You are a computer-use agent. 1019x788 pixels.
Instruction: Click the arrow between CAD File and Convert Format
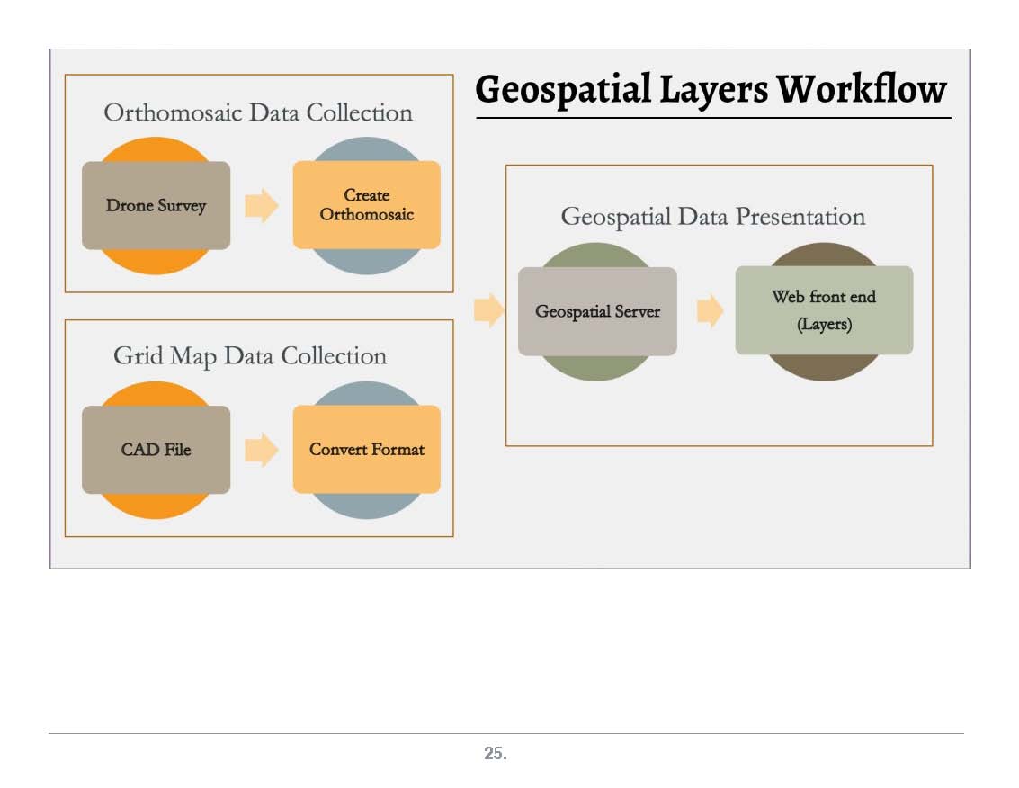tap(261, 449)
